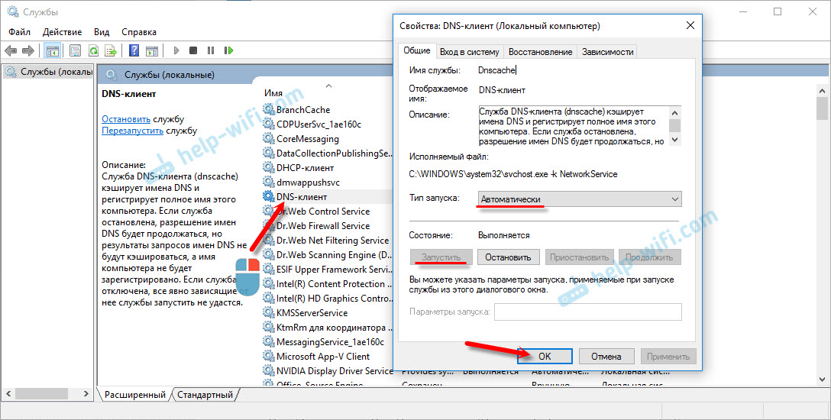Screen dimensions: 831x420
Task: Open the Тип запуска dropdown
Action: [579, 199]
